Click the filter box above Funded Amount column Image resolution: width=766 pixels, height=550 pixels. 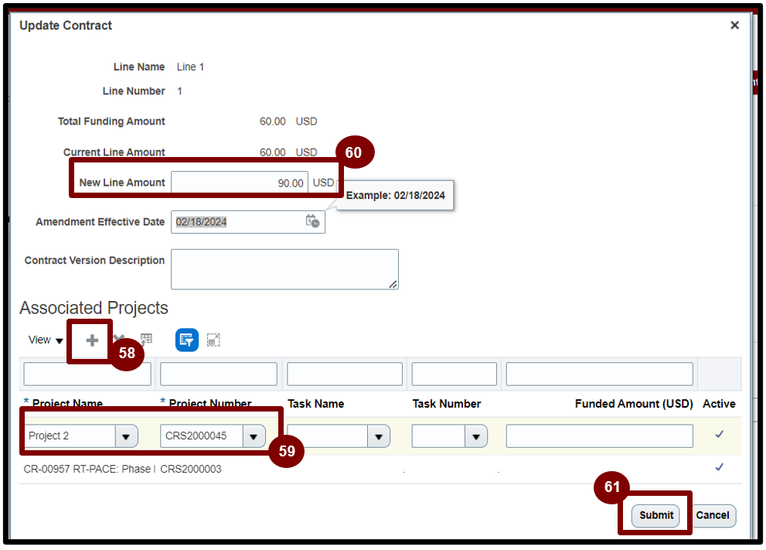tap(599, 374)
